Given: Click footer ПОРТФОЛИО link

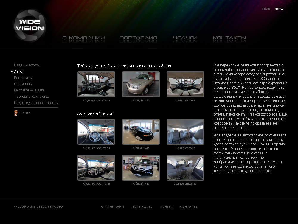Looking at the screenshot, I should click(142, 206).
